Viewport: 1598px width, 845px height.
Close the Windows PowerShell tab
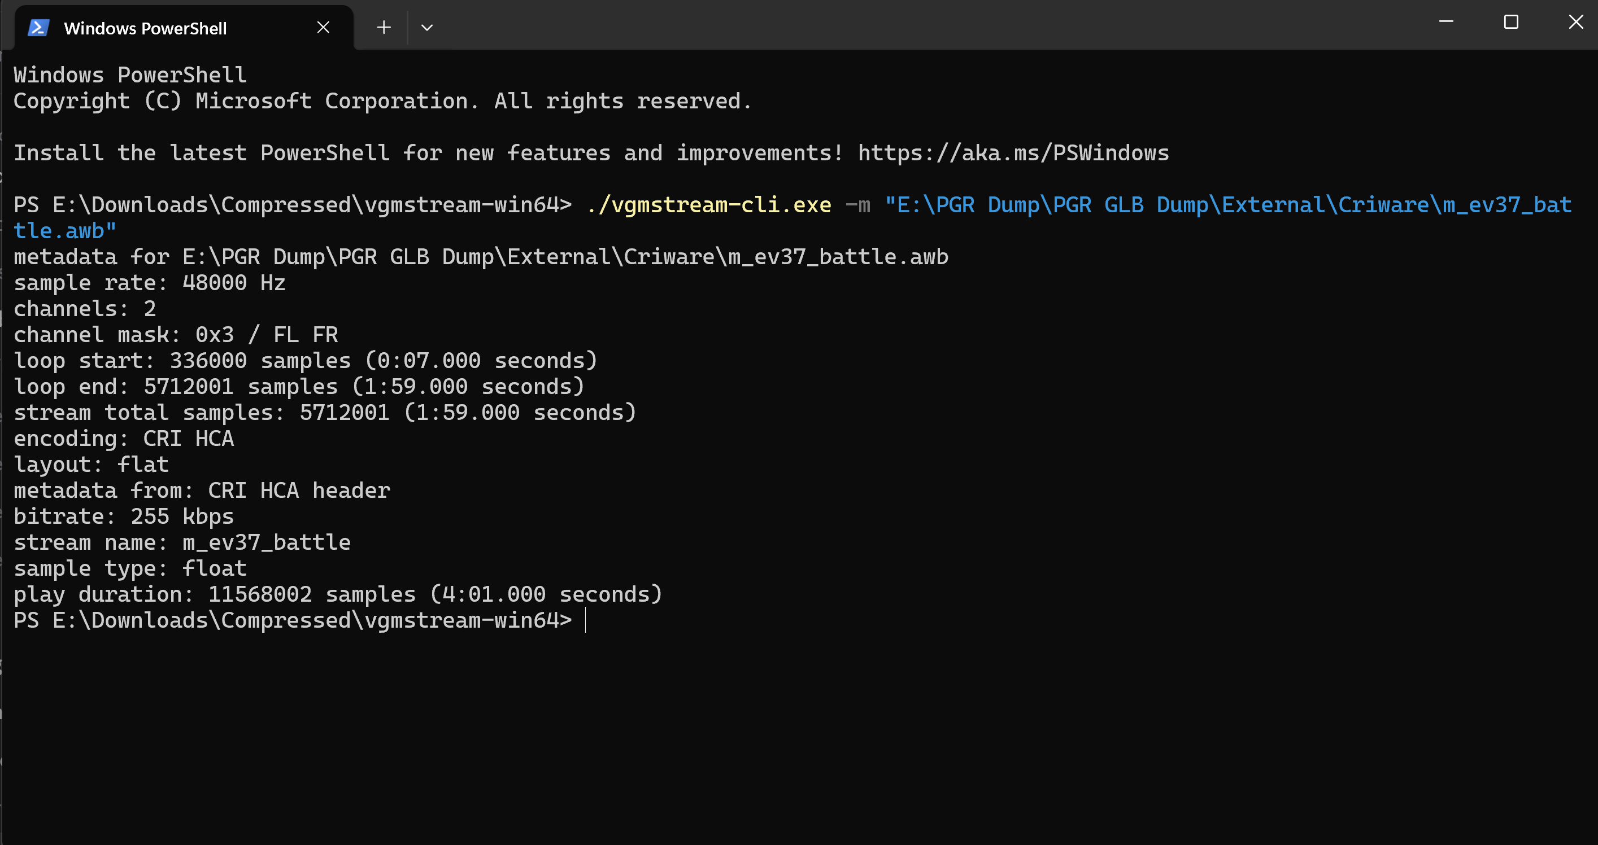(x=323, y=27)
